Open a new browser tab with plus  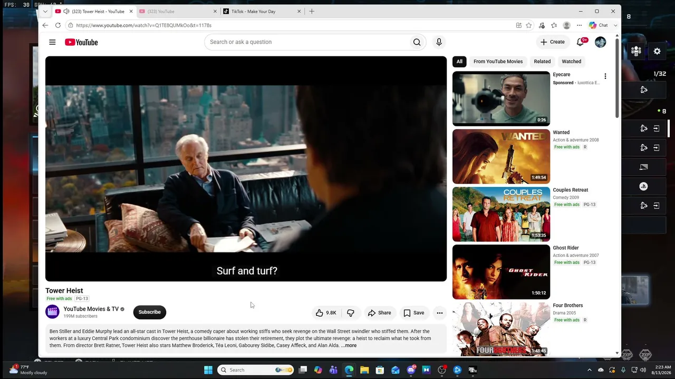point(312,11)
